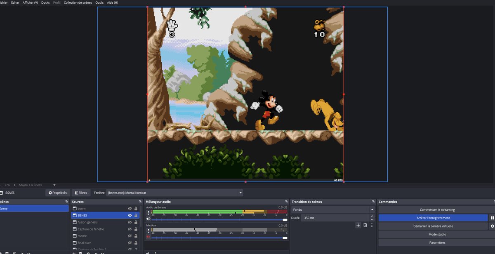Image resolution: width=495 pixels, height=254 pixels.
Task: Adjust Audio du Bureau volume slider
Action: coord(219,220)
